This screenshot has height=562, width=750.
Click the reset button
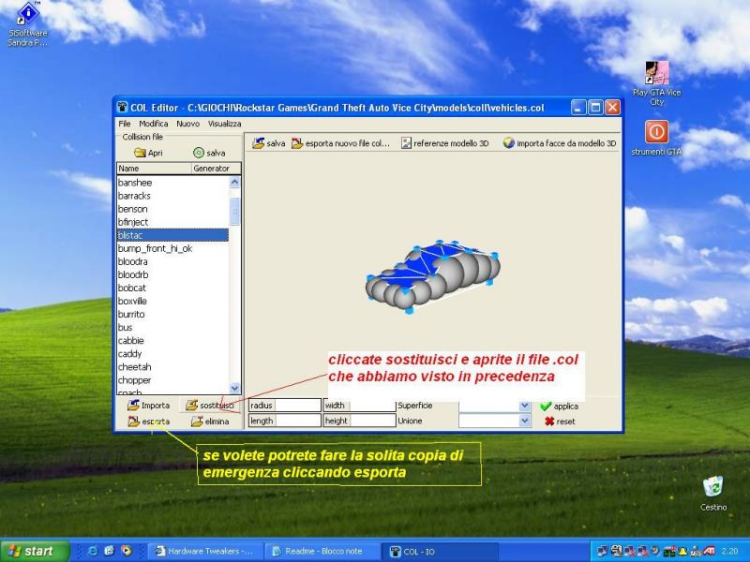pyautogui.click(x=559, y=421)
